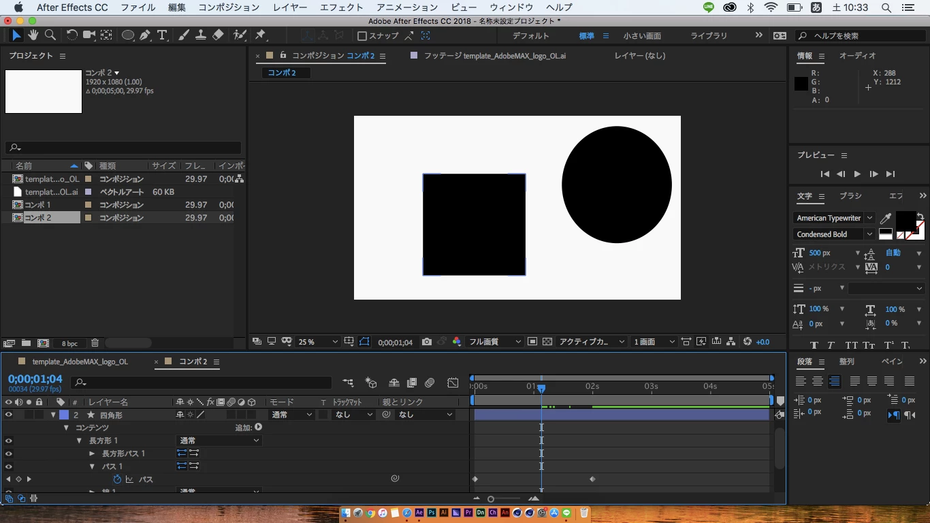
Task: Select the Ellipse shape tool
Action: tap(127, 35)
